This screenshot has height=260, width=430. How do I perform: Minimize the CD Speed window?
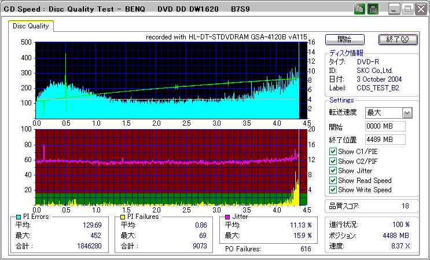[394, 9]
